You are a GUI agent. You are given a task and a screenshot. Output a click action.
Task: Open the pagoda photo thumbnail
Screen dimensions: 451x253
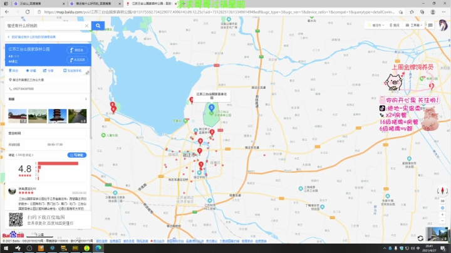[x=58, y=116]
